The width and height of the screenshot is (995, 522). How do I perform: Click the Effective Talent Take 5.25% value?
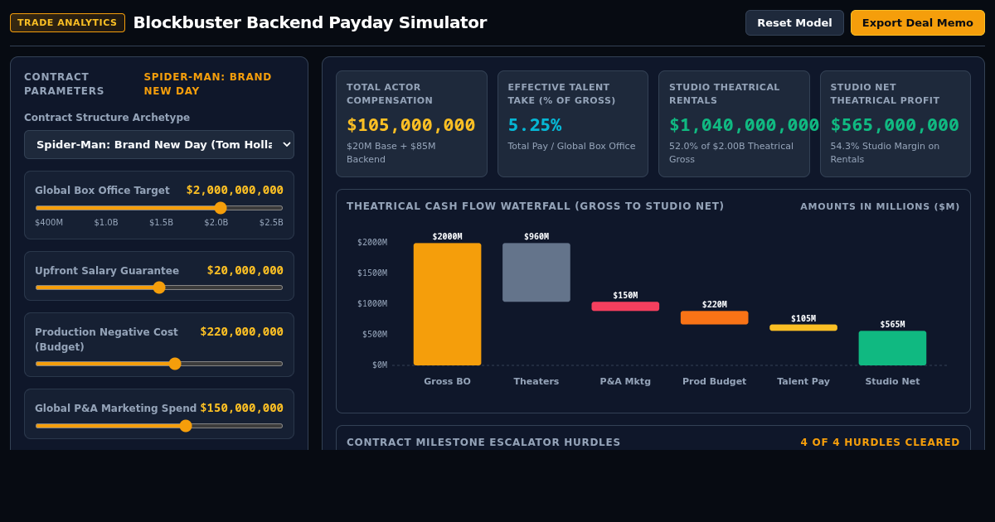click(x=535, y=125)
